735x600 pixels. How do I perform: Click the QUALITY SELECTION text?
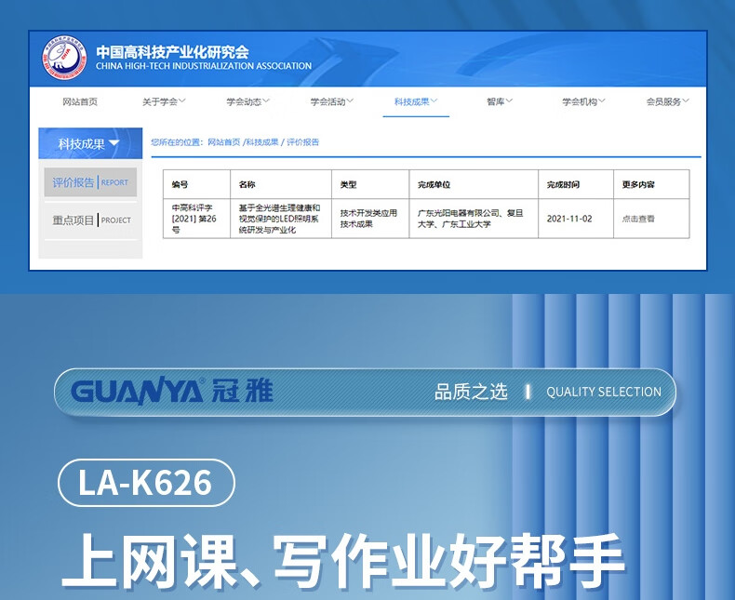pyautogui.click(x=604, y=392)
